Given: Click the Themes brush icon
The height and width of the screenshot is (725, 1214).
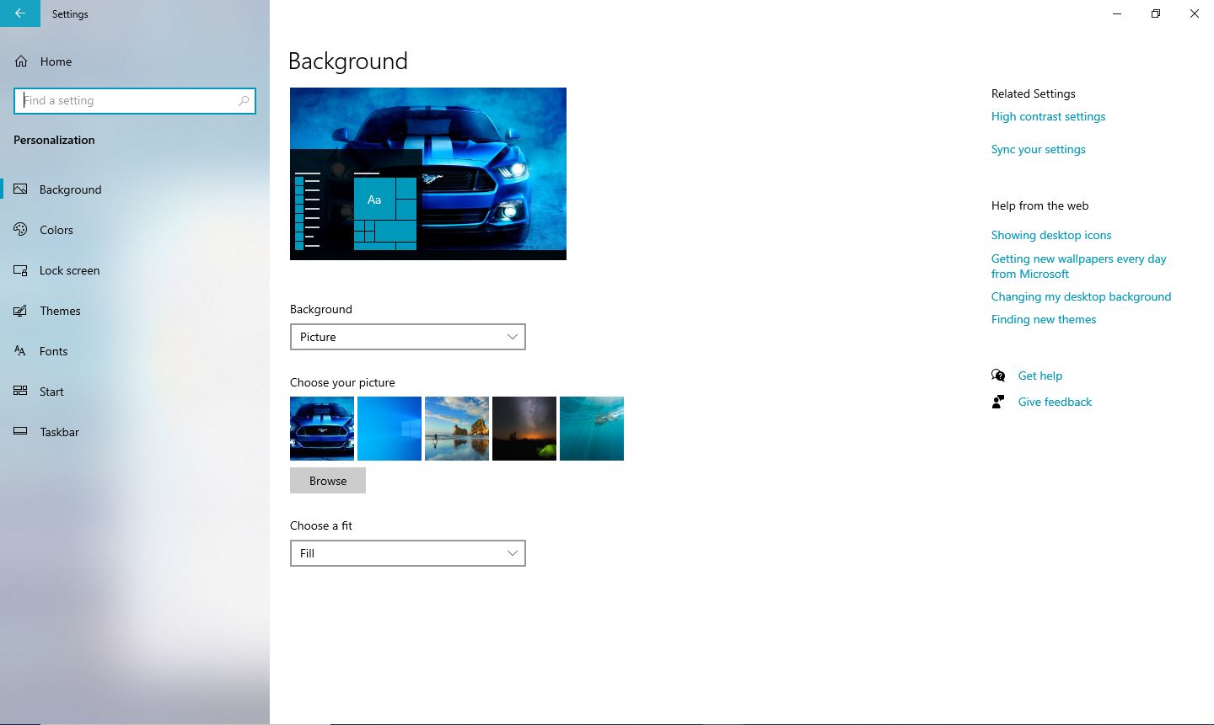Looking at the screenshot, I should [x=21, y=311].
